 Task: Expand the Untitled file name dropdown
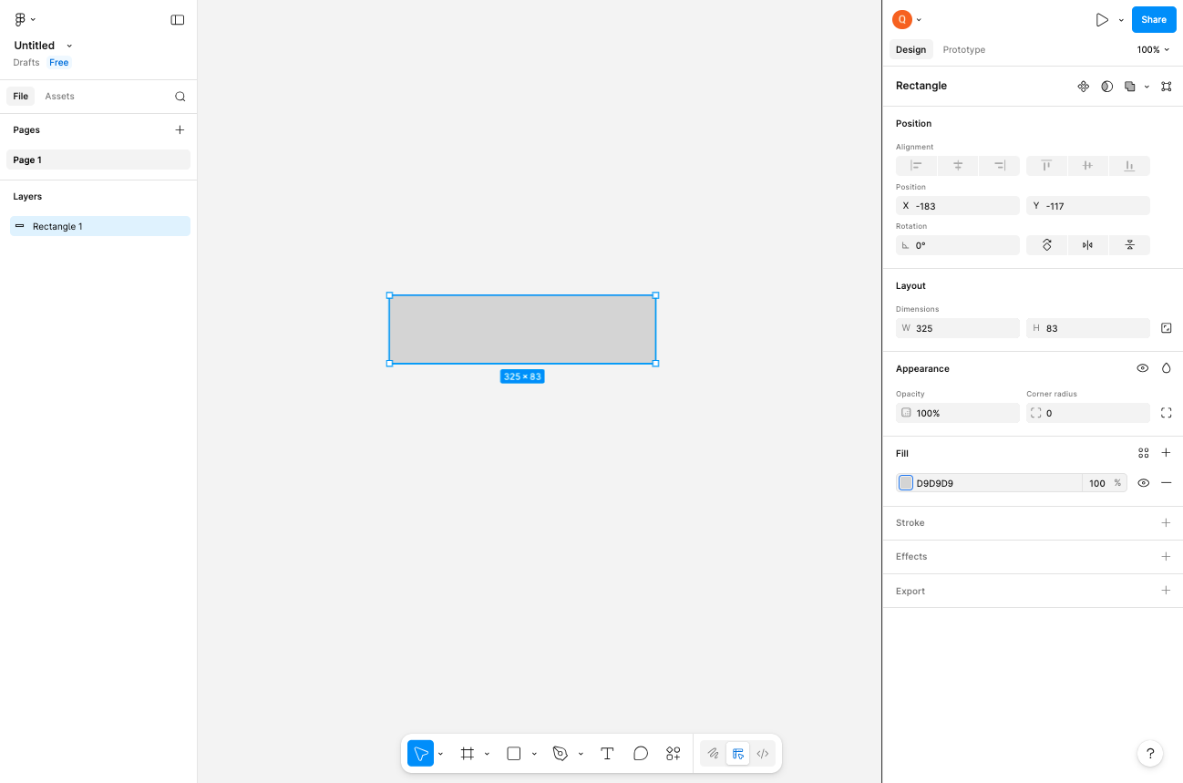(69, 46)
